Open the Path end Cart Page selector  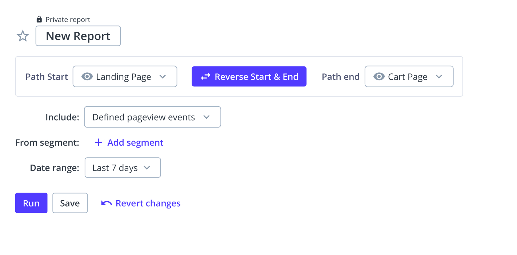(x=409, y=76)
